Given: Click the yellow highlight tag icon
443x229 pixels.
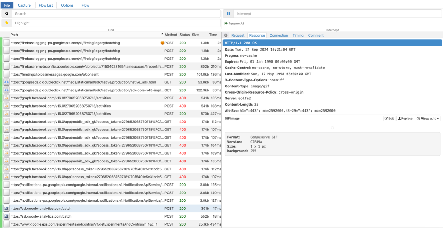Looking at the screenshot, I should [x=7, y=23].
